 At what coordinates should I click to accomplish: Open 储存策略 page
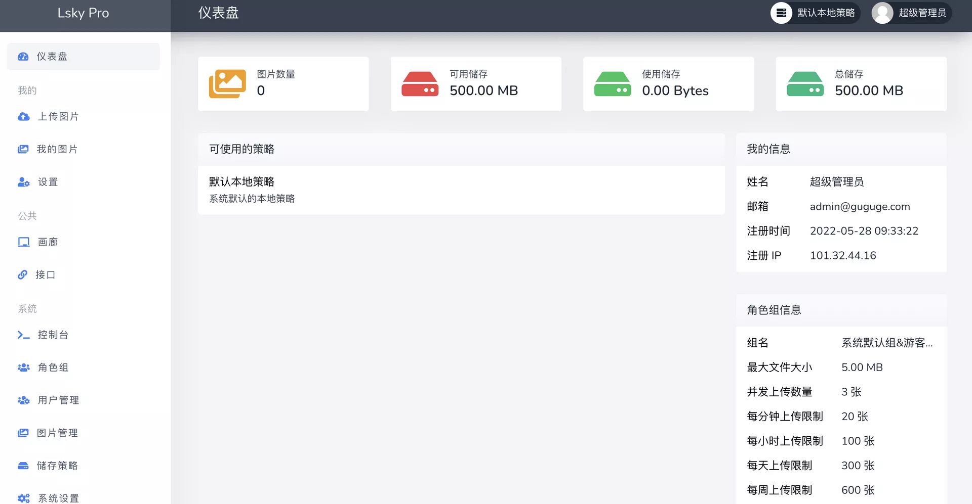click(84, 466)
